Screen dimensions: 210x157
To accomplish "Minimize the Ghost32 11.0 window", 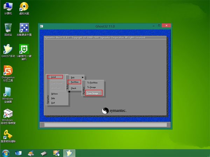I will tap(154, 26).
